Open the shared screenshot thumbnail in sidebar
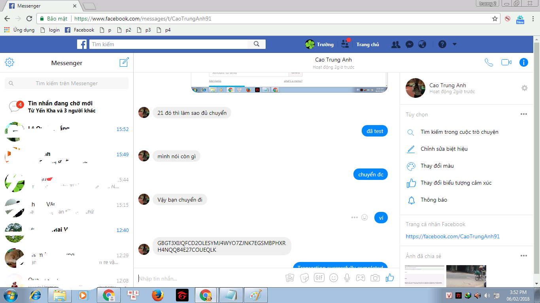This screenshot has height=303, width=540. 425,276
